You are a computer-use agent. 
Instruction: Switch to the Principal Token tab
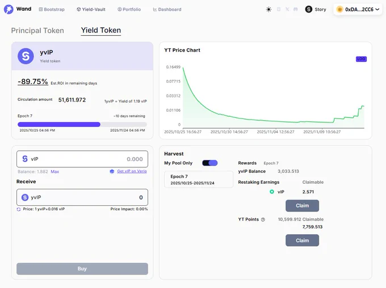pyautogui.click(x=37, y=31)
